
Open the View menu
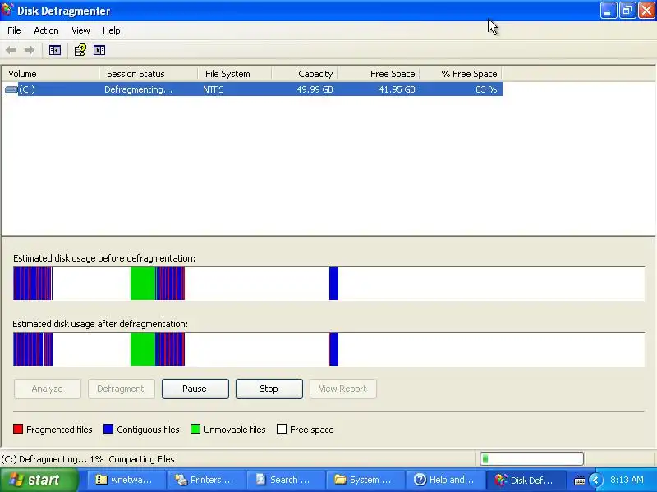[x=80, y=30]
